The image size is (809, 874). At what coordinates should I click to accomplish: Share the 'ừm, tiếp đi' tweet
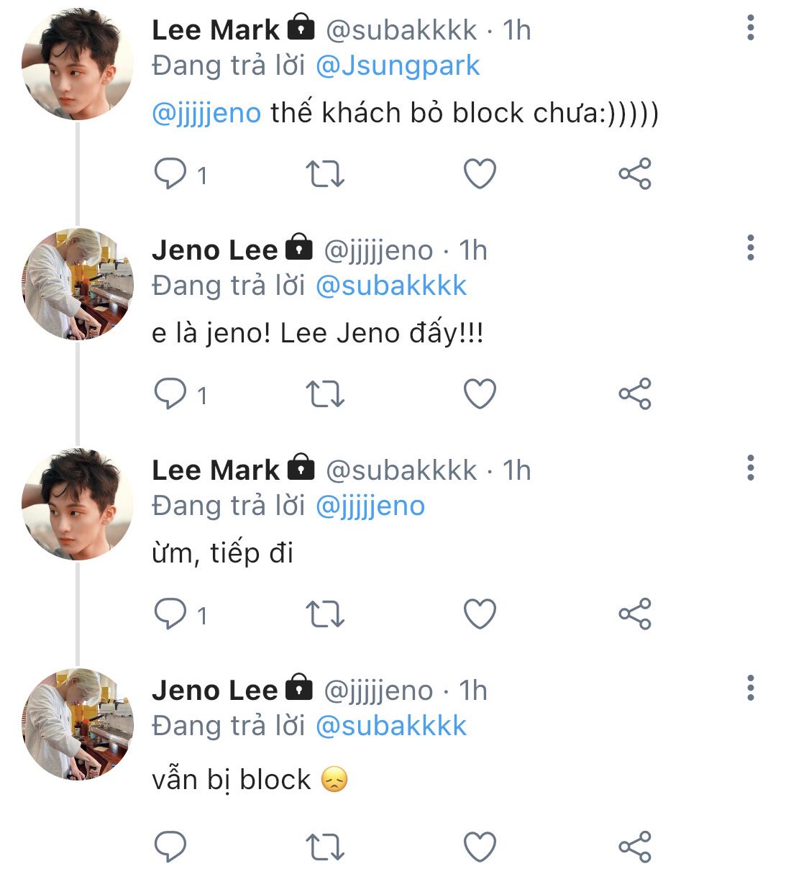pyautogui.click(x=634, y=614)
